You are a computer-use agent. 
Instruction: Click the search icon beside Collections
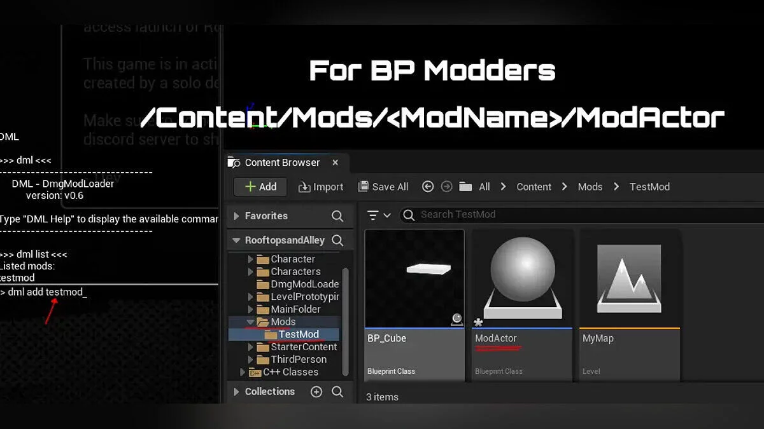tap(337, 392)
